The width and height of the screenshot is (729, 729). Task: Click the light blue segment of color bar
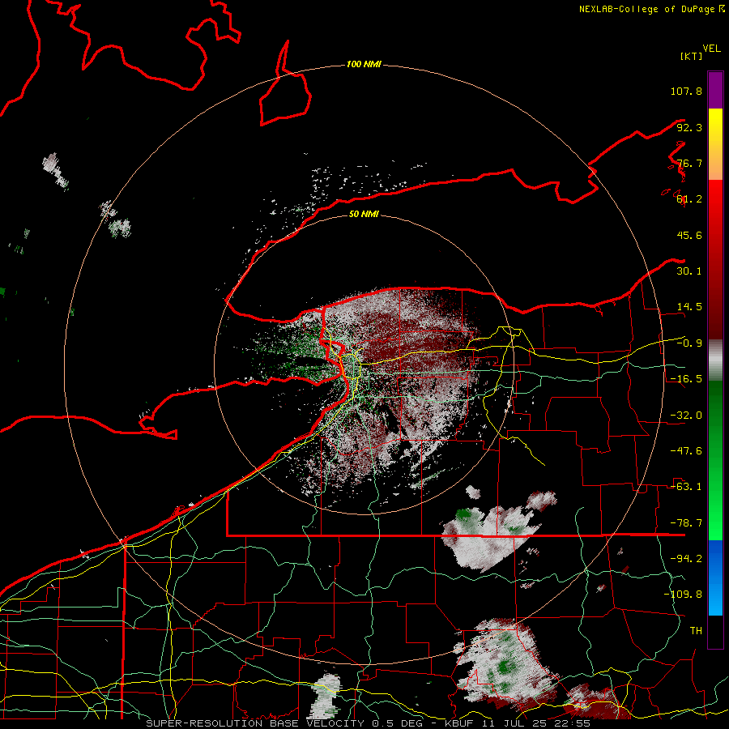(715, 578)
